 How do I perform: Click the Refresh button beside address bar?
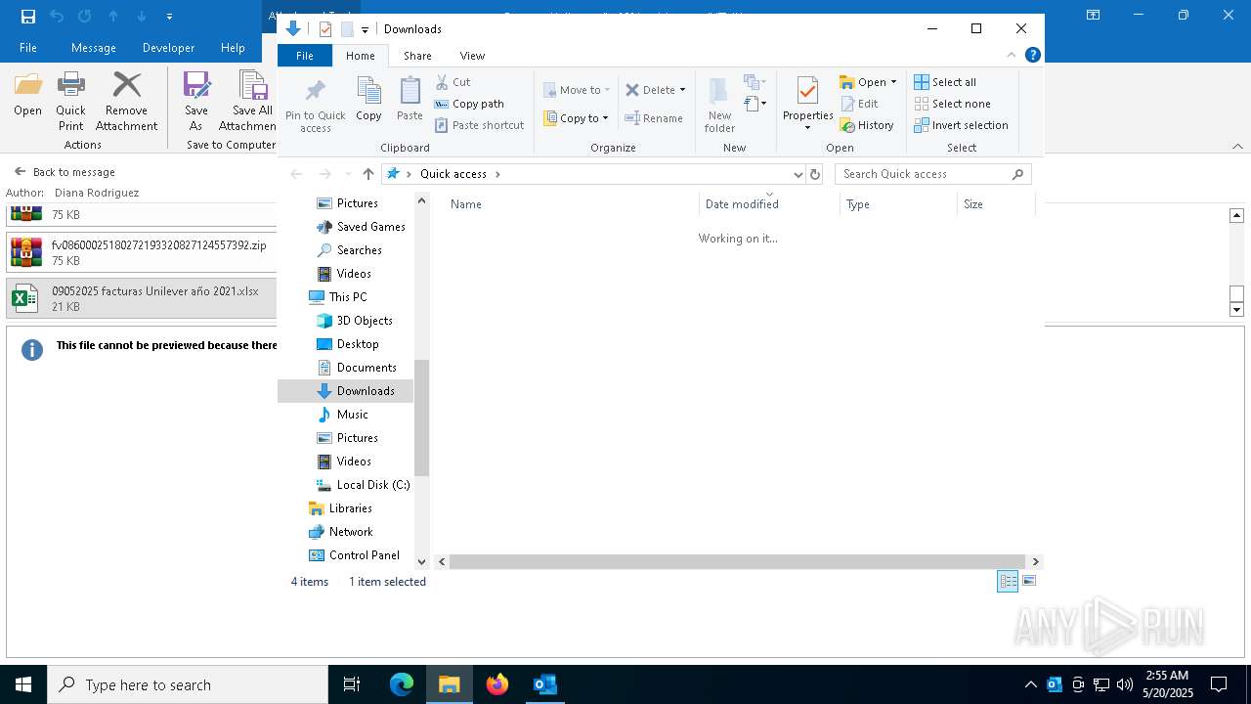coord(815,174)
